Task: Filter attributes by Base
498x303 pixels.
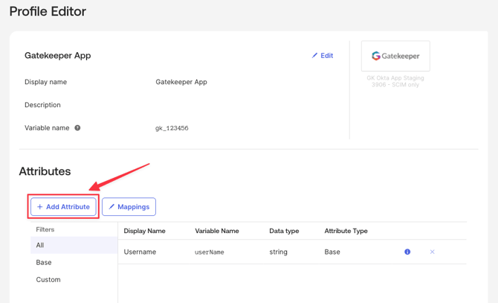Action: click(x=44, y=262)
